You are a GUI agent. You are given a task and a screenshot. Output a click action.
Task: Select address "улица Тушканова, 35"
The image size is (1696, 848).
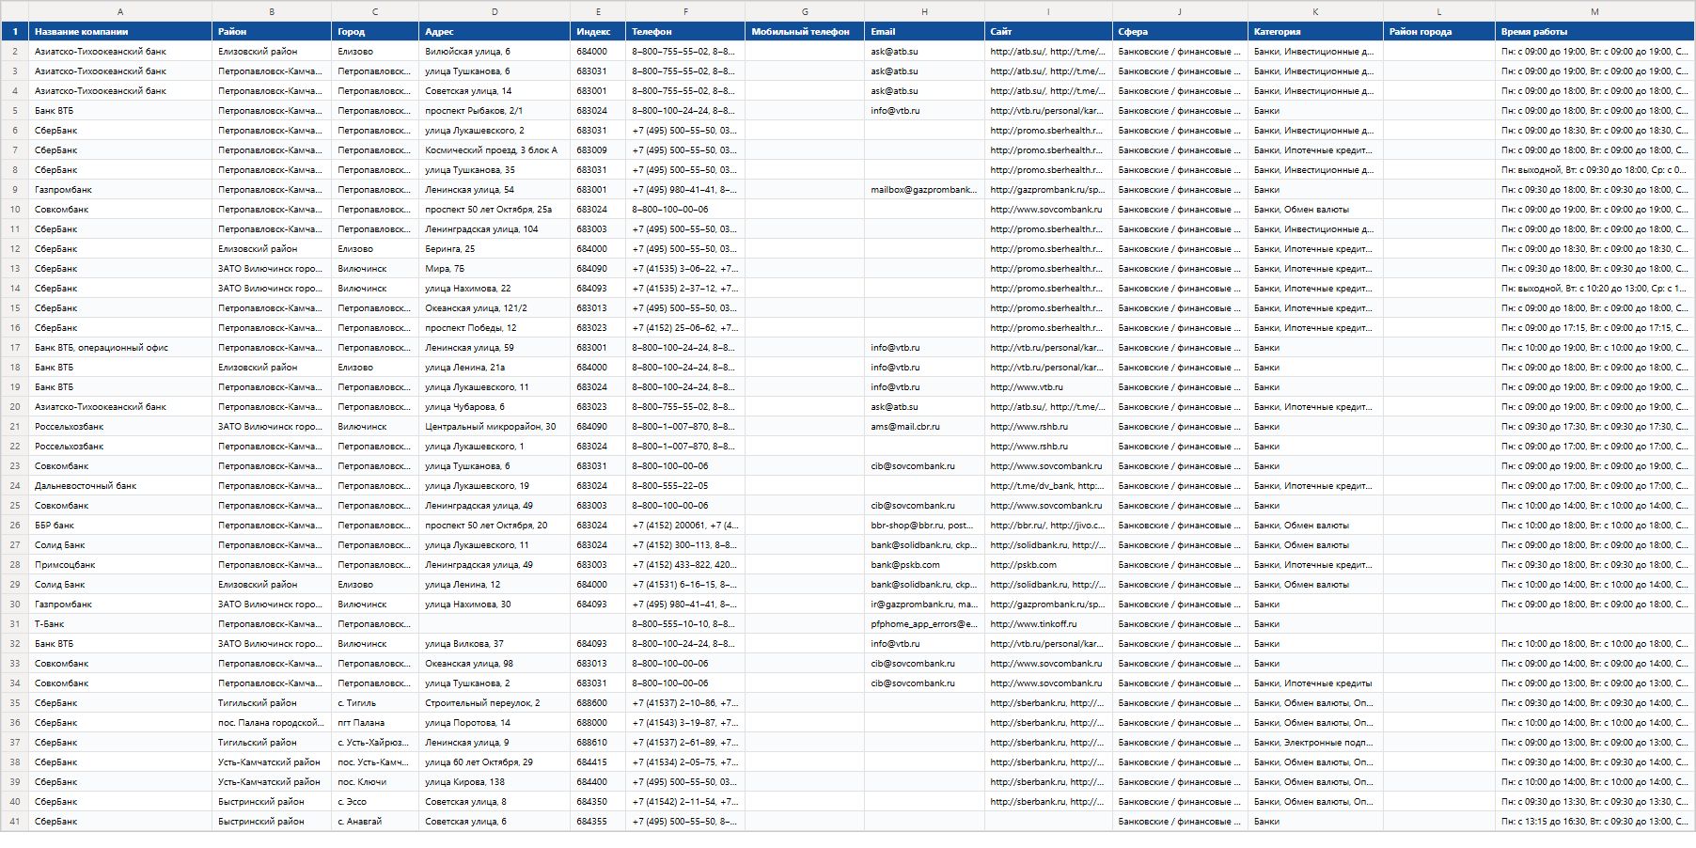(x=495, y=170)
